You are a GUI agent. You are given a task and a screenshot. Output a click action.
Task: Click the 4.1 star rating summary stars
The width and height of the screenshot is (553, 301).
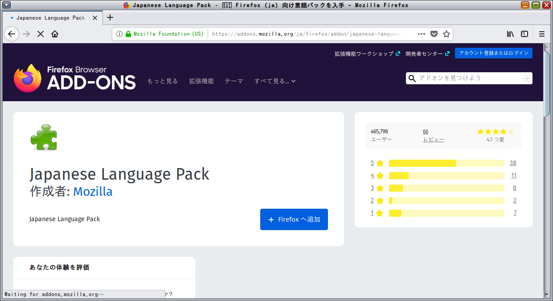point(496,132)
